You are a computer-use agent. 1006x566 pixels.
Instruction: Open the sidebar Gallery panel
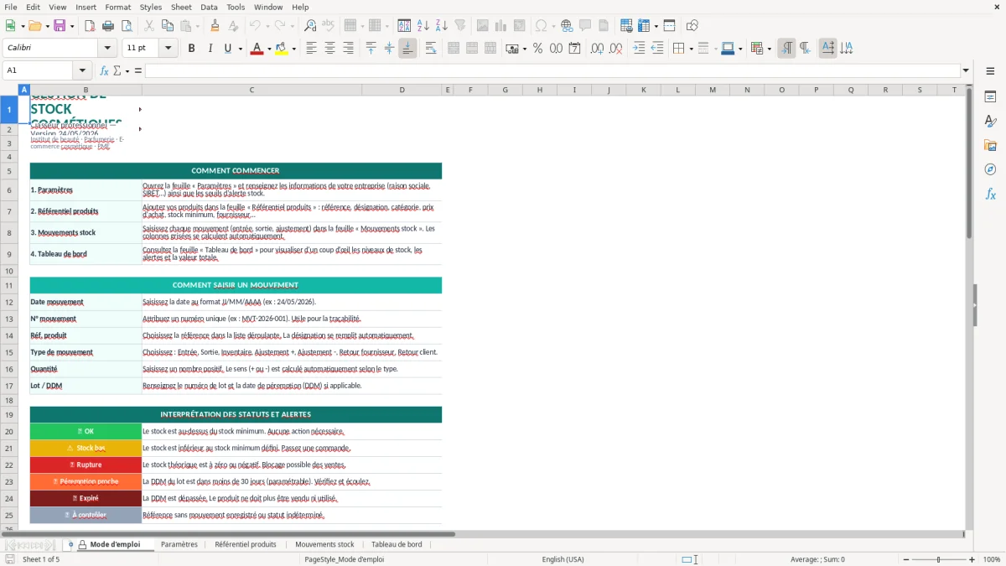pos(990,145)
